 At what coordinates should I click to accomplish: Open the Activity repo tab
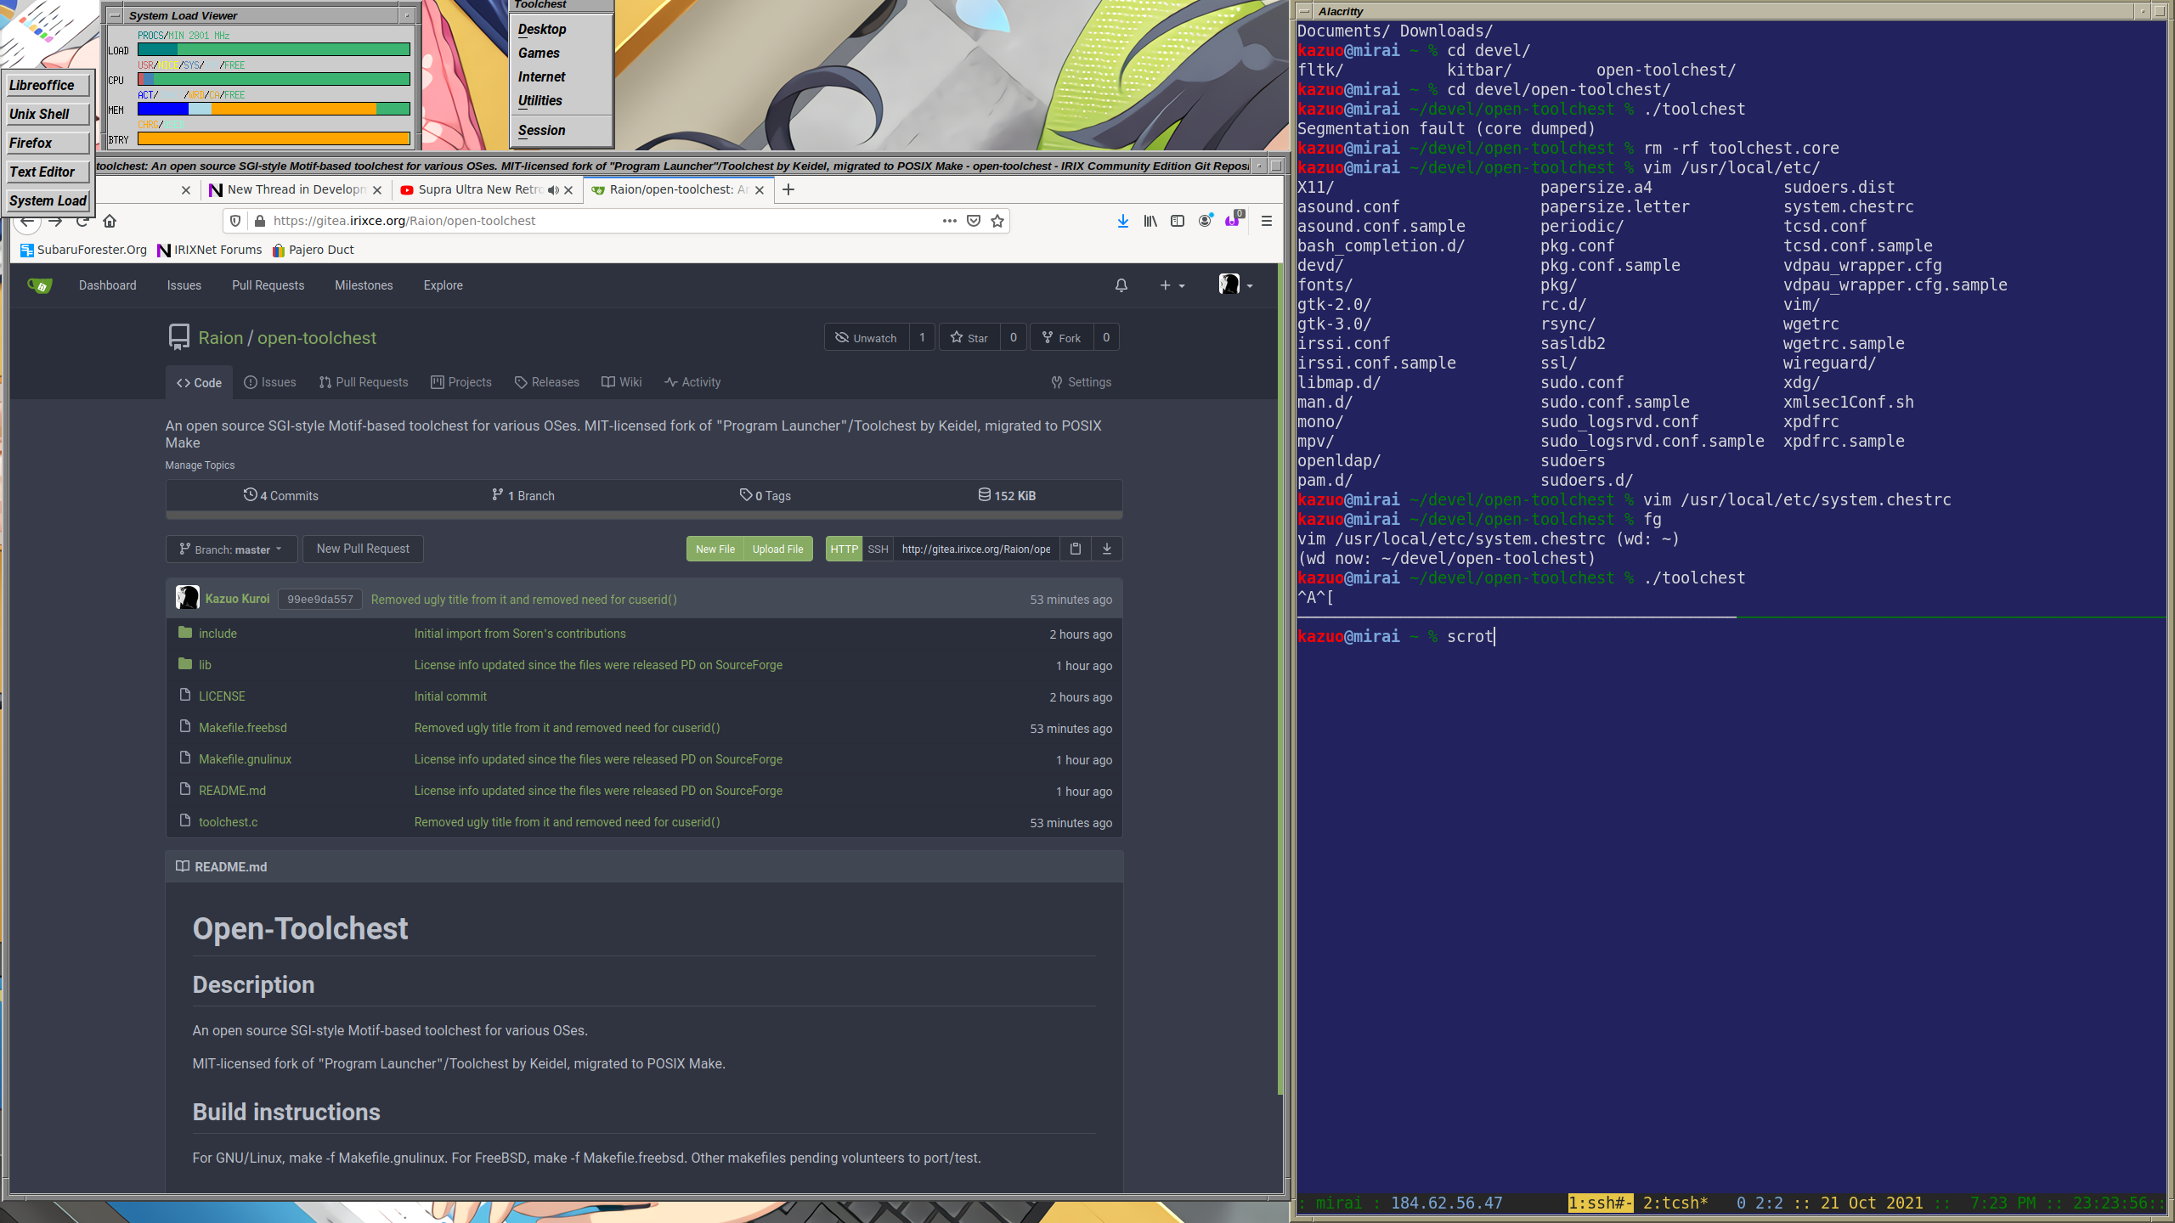coord(692,382)
